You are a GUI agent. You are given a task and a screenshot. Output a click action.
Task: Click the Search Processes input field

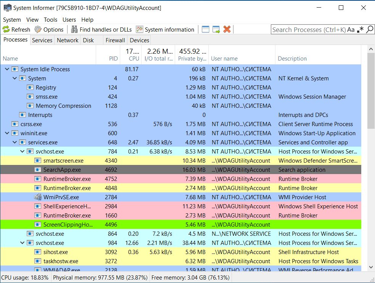coord(309,30)
